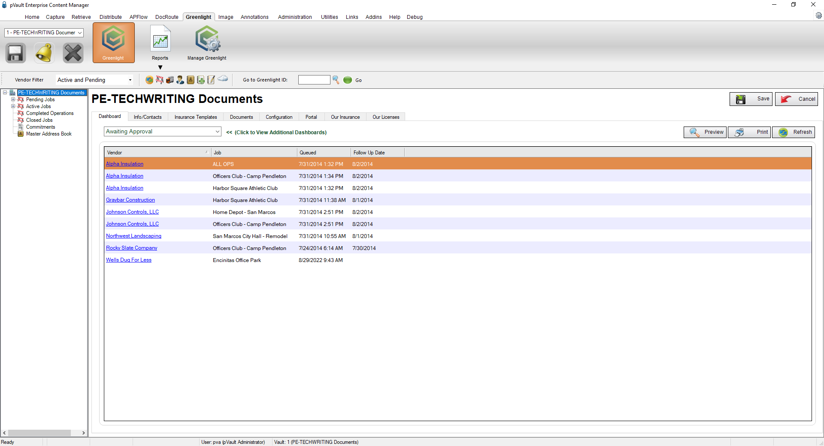
Task: Click the green plus add document icon
Action: point(201,80)
